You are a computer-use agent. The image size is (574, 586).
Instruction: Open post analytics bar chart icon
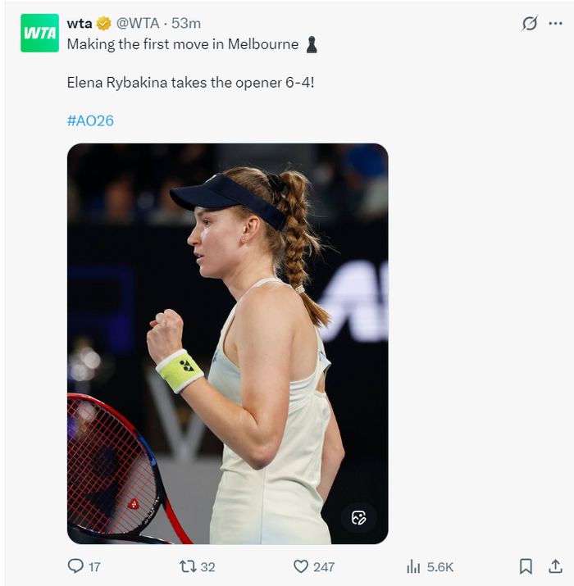413,566
